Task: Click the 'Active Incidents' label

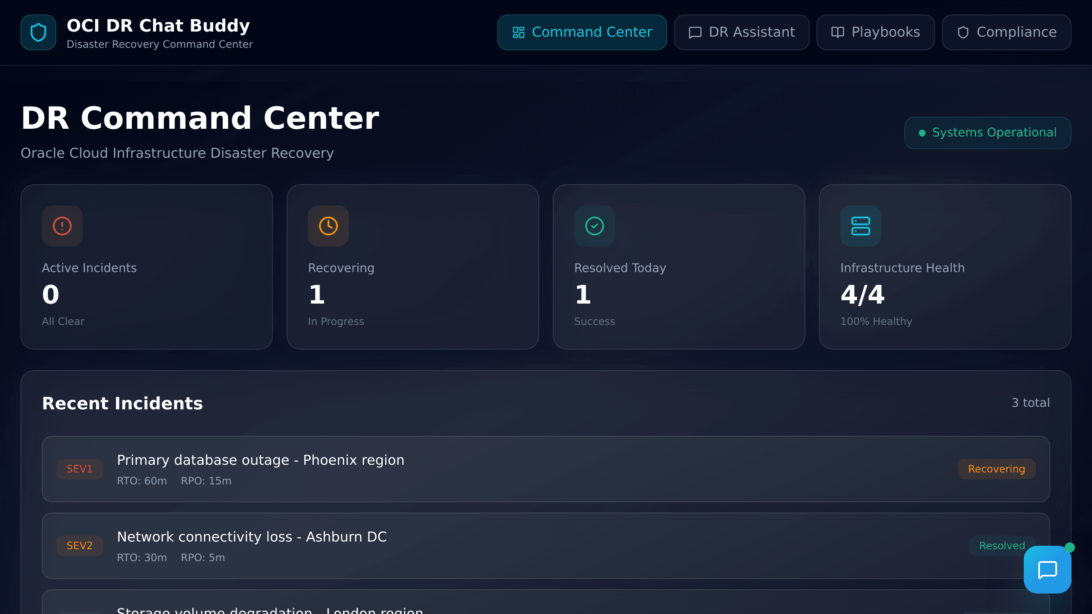Action: [89, 268]
